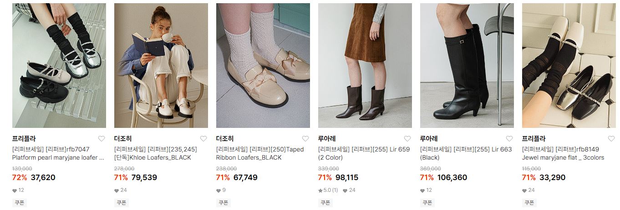The height and width of the screenshot is (210, 620).
Task: Click the 5.0 star rating on Lir 659
Action: click(328, 190)
